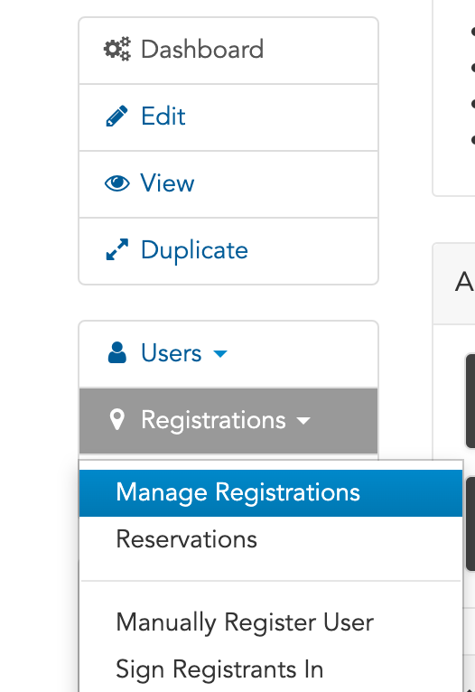
Task: Choose the Duplicate link
Action: (228, 251)
